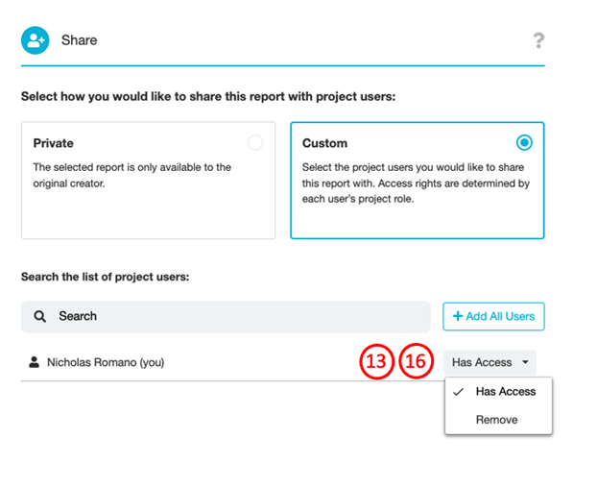The width and height of the screenshot is (597, 487).
Task: Select the Custom radio button
Action: click(523, 143)
